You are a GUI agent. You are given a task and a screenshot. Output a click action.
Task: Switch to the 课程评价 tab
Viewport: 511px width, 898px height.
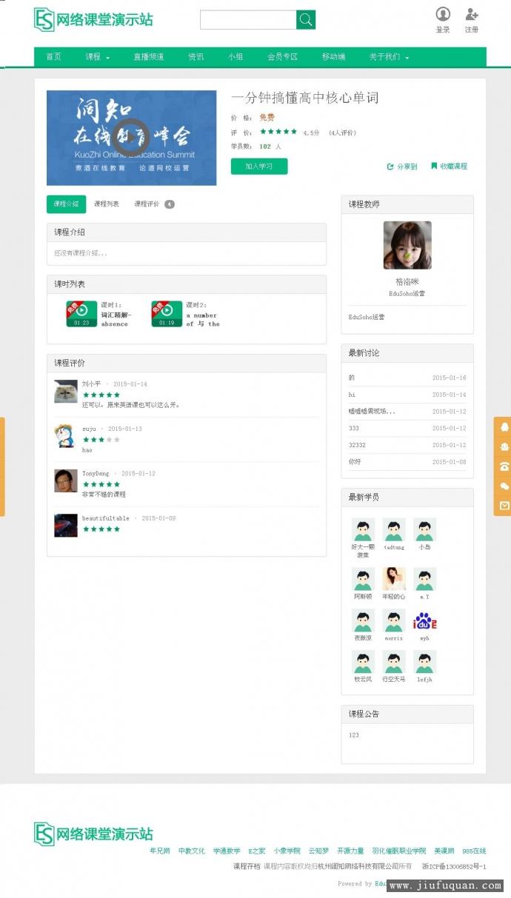154,204
